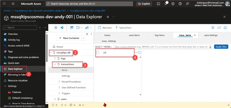Viewport: 231px width, 108px height.
Task: Expand Stored Procedures node
Action: pyautogui.click(x=59, y=82)
